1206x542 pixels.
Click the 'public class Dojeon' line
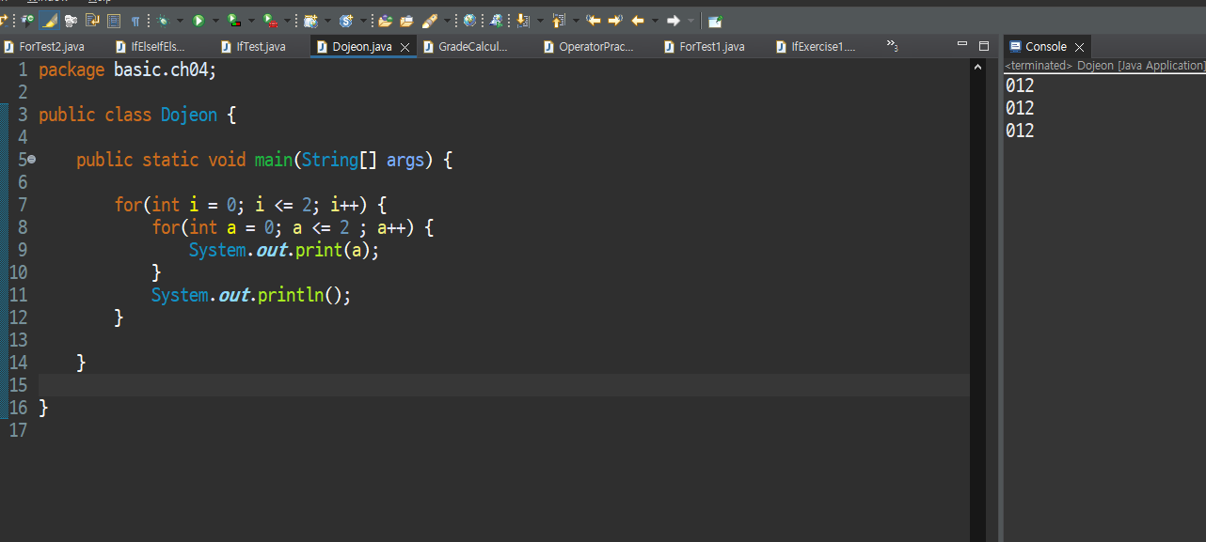coord(137,115)
